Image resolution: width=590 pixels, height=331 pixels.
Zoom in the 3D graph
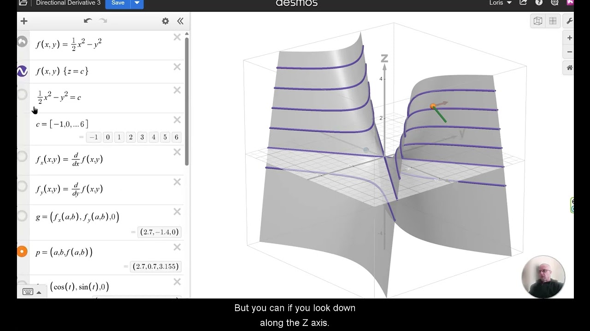tap(570, 38)
